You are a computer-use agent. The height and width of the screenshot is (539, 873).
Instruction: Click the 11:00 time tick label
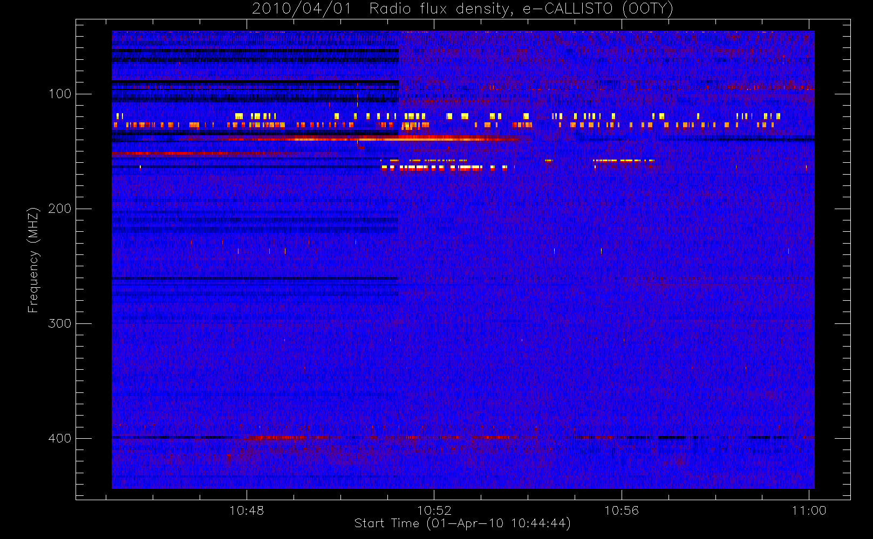point(809,510)
